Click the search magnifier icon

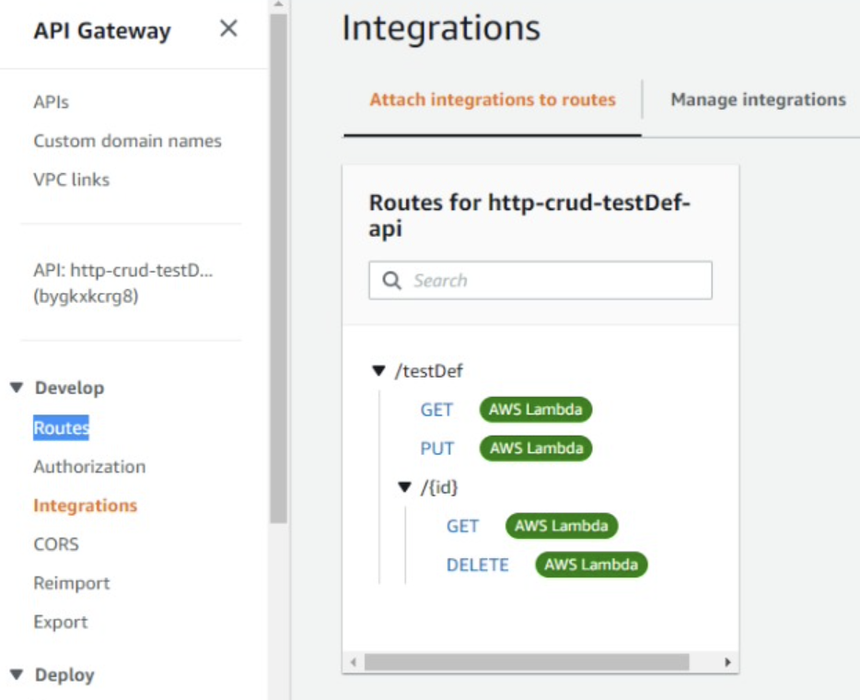[391, 280]
